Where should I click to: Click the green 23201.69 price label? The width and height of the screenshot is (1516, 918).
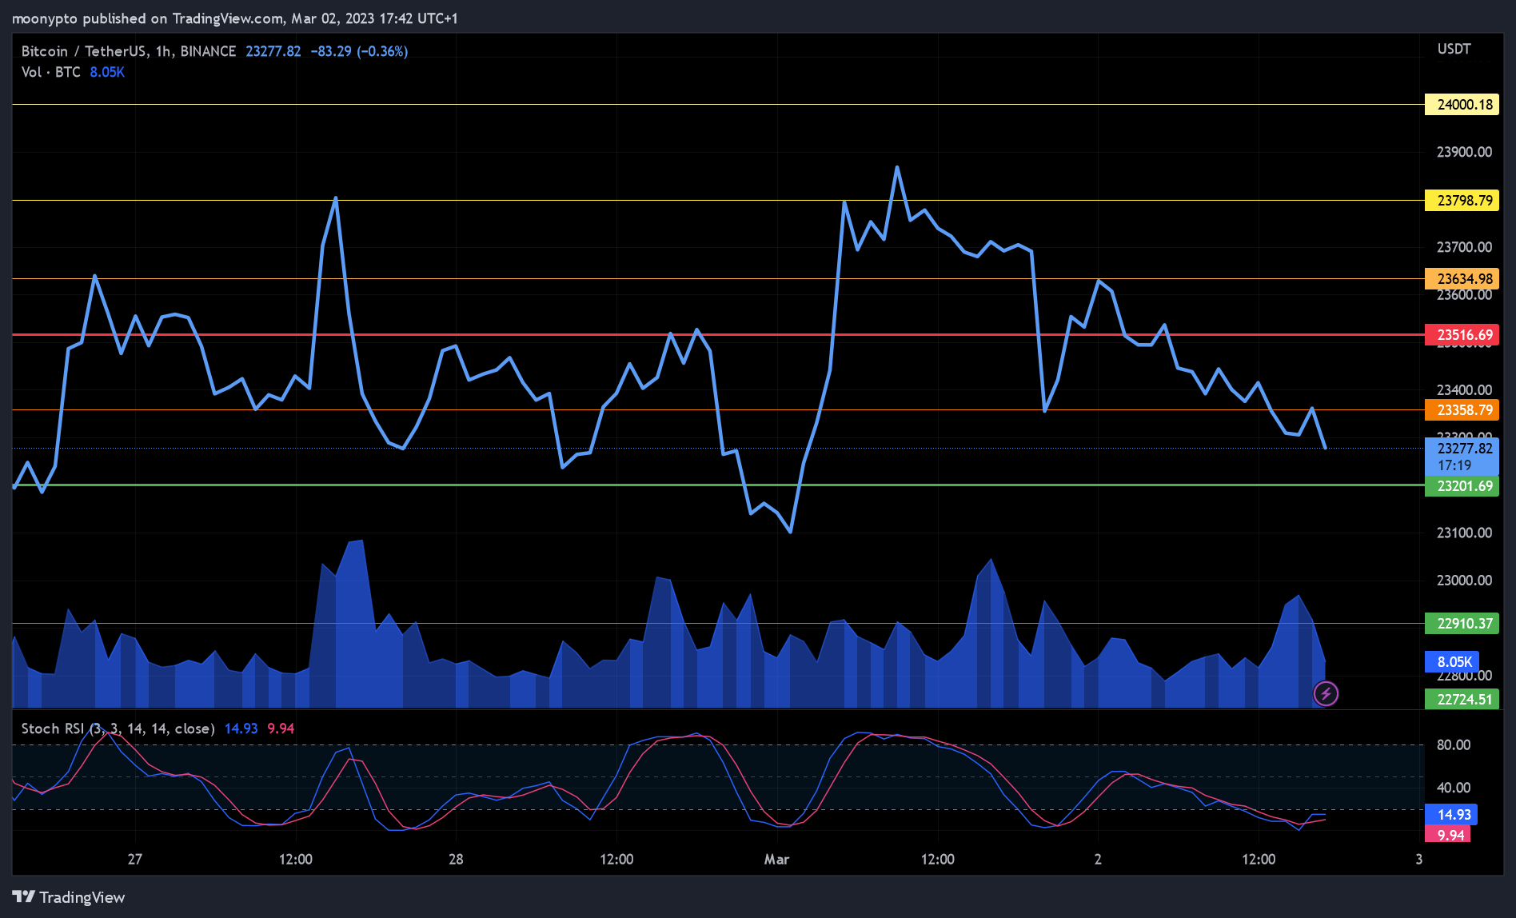[1462, 486]
